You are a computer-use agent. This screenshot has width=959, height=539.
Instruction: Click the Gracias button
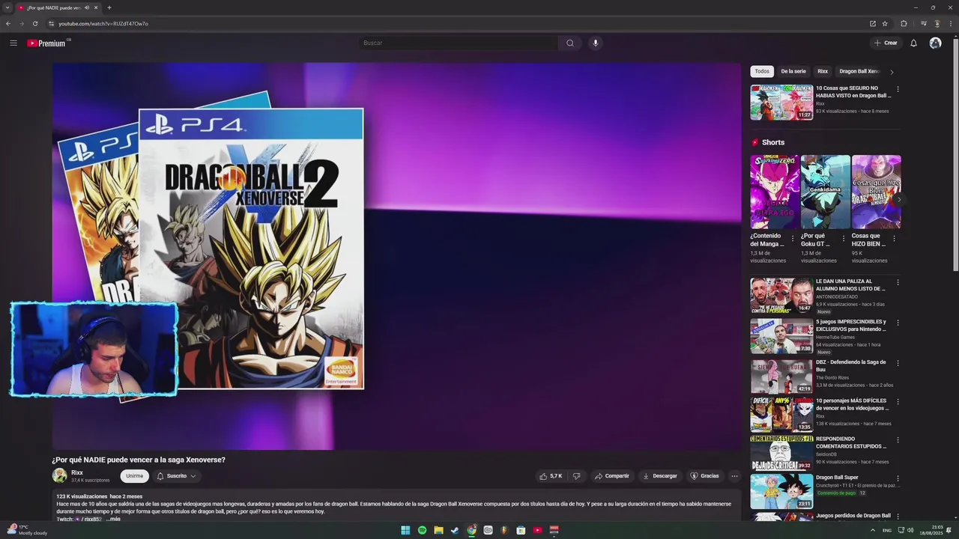[x=704, y=476]
